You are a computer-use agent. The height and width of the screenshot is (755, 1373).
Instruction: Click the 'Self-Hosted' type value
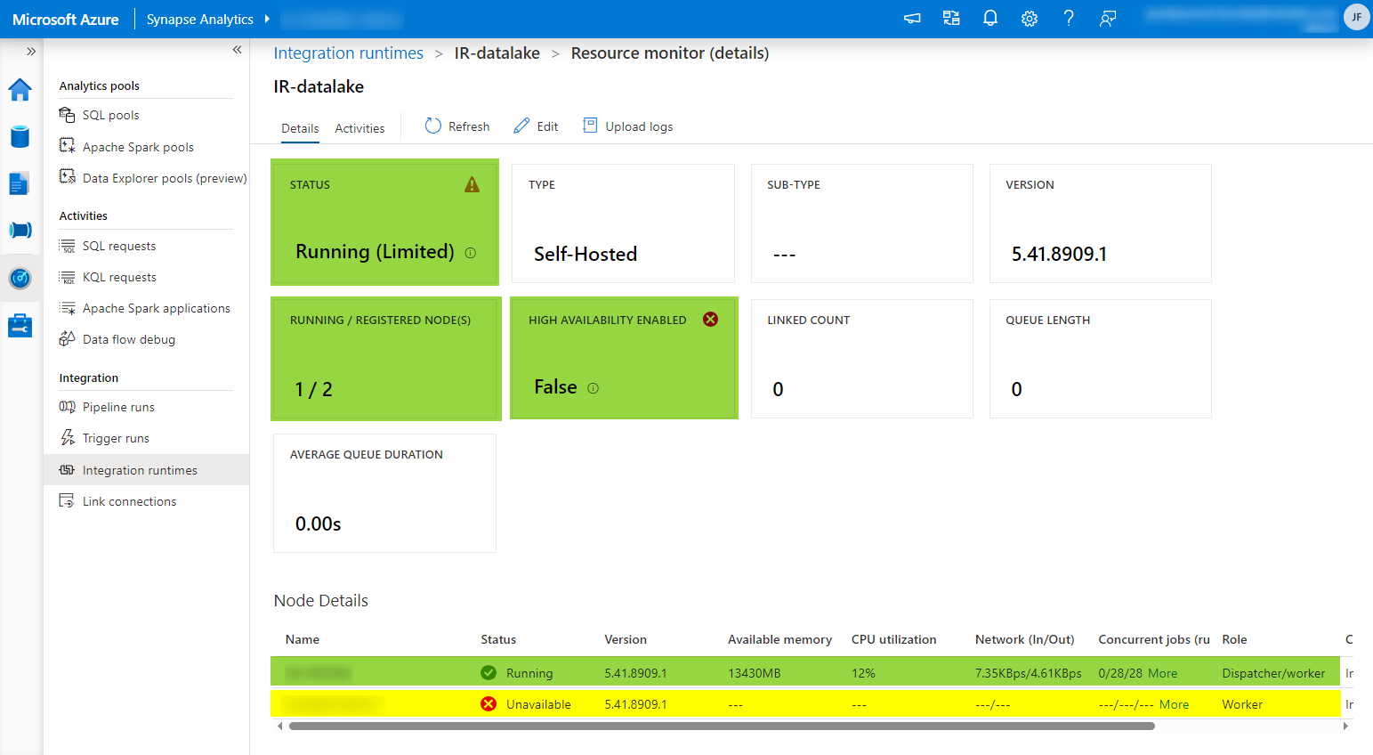586,255
